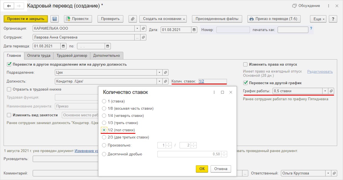Expand the Ответственный dropdown arrow

tap(328, 173)
